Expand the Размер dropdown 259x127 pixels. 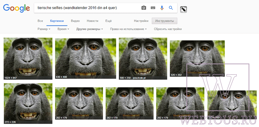coord(44,29)
